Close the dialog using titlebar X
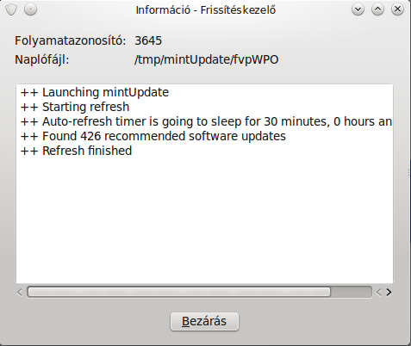The image size is (411, 346). click(397, 9)
